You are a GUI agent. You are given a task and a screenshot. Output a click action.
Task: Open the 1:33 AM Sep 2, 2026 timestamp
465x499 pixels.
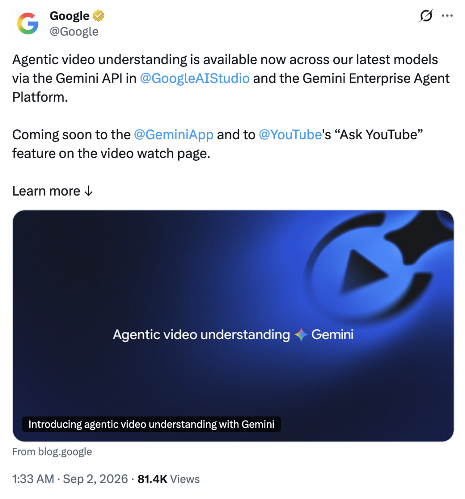tap(70, 479)
